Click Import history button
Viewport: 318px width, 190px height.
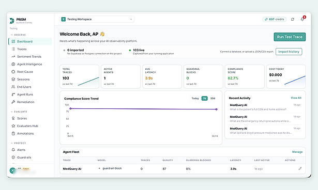pos(289,52)
